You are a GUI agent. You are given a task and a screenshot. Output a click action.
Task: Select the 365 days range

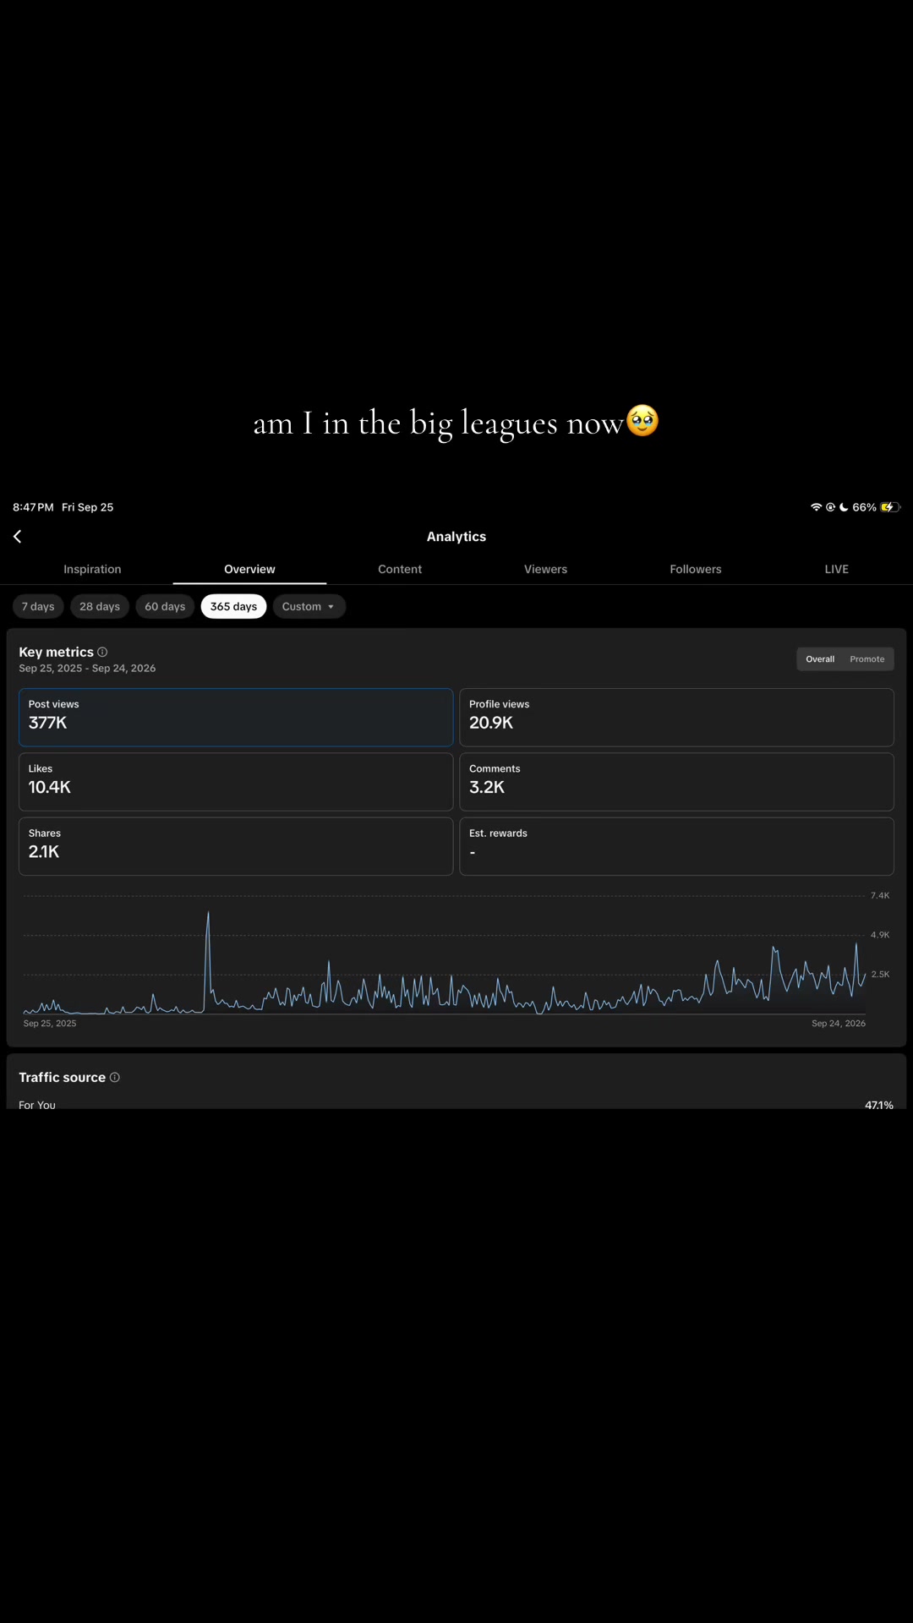click(x=233, y=606)
